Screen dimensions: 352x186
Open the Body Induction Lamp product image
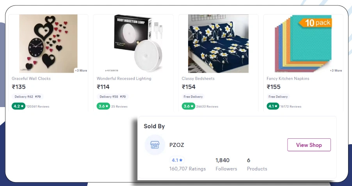click(x=133, y=43)
